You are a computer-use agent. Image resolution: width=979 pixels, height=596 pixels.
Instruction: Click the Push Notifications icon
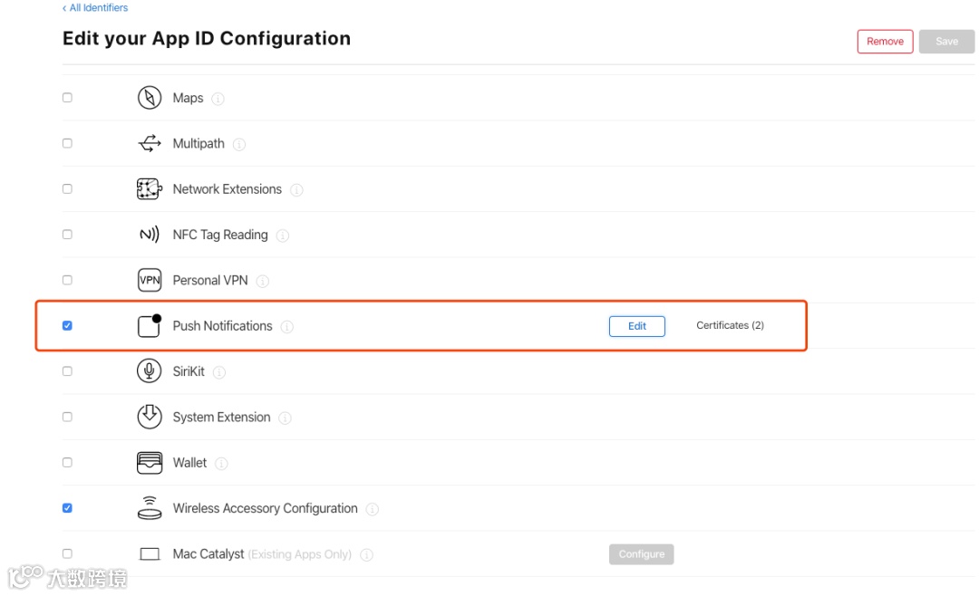(x=150, y=325)
